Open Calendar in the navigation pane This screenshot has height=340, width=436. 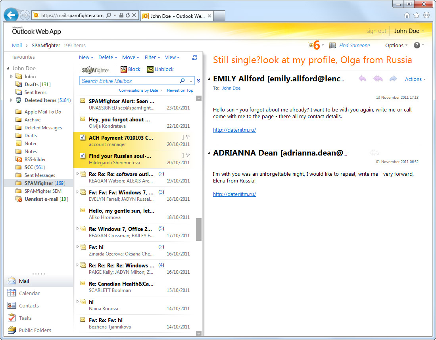[29, 293]
